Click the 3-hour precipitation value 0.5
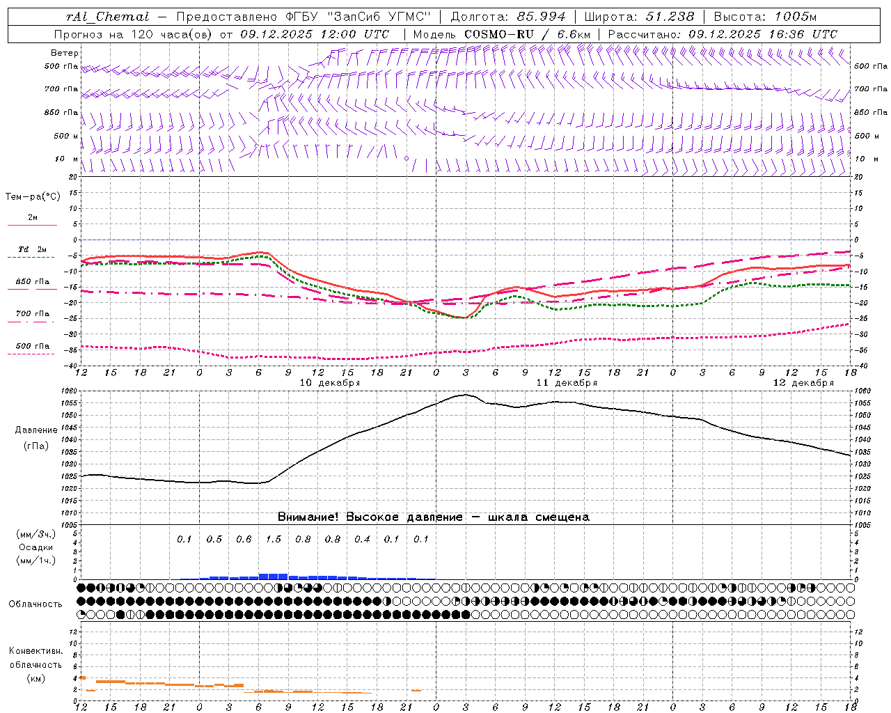 [x=214, y=539]
